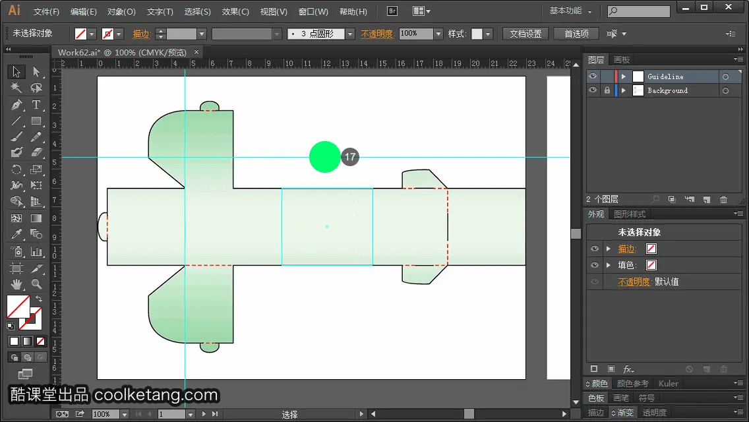Open the opacity dropdown arrow
Screen dimensions: 749x422
(438, 34)
